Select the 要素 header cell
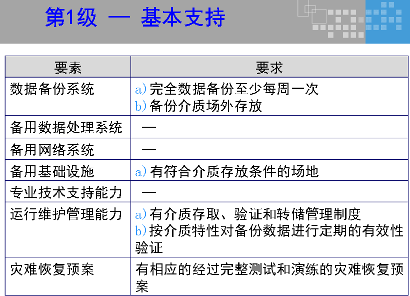Screen dimensions: 410x296 tap(67, 66)
